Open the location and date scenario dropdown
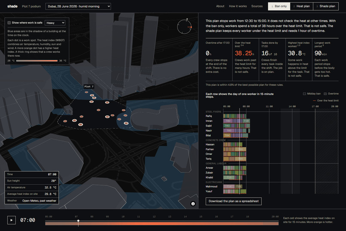Screen dimensions: 346x231 point(78,6)
